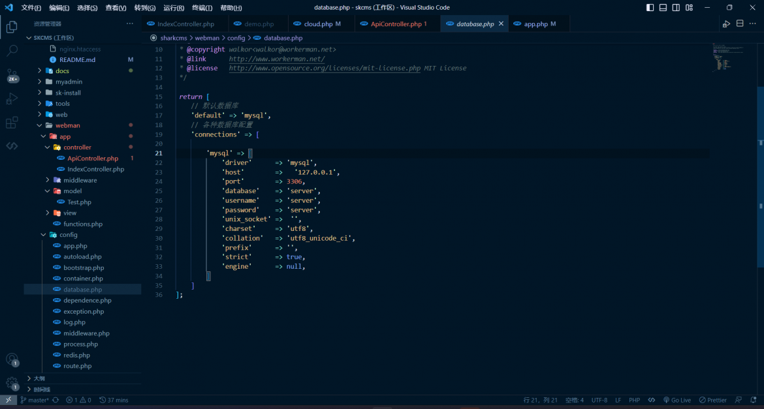Click the Go Live server button

pyautogui.click(x=676, y=401)
